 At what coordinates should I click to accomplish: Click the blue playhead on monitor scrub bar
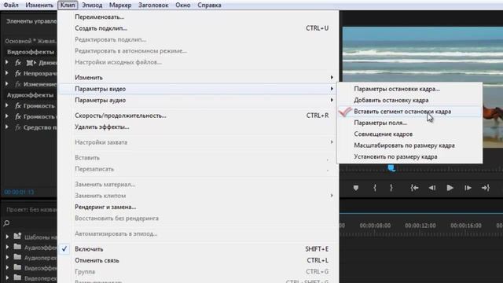[x=391, y=168]
